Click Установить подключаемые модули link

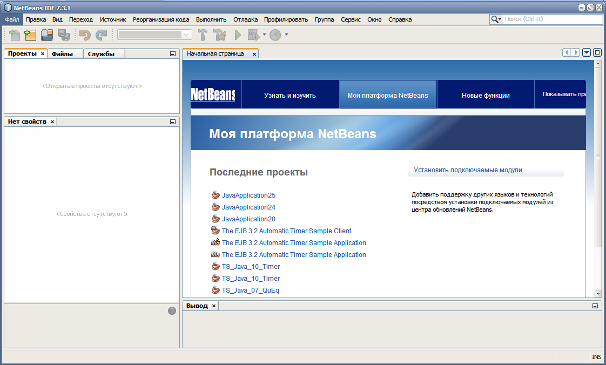468,170
